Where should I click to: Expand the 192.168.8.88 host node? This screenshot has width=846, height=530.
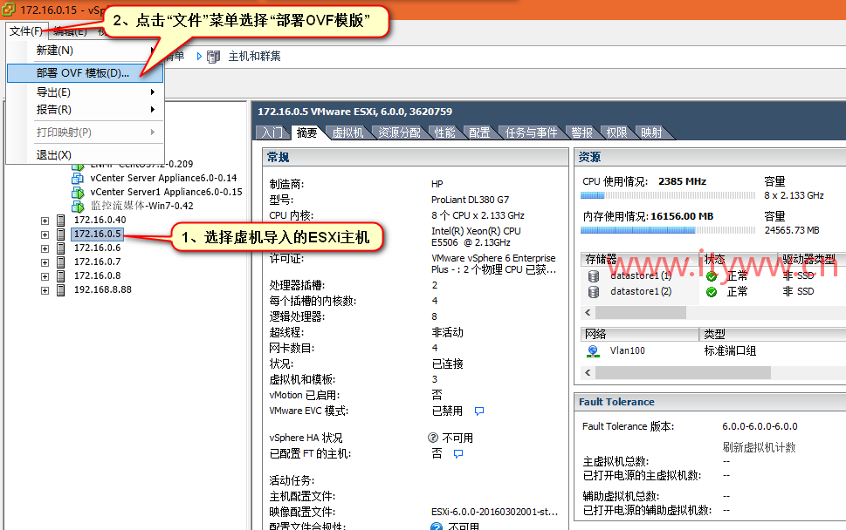(45, 291)
